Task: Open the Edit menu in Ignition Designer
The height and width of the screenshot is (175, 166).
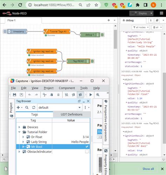Action: click(24, 88)
